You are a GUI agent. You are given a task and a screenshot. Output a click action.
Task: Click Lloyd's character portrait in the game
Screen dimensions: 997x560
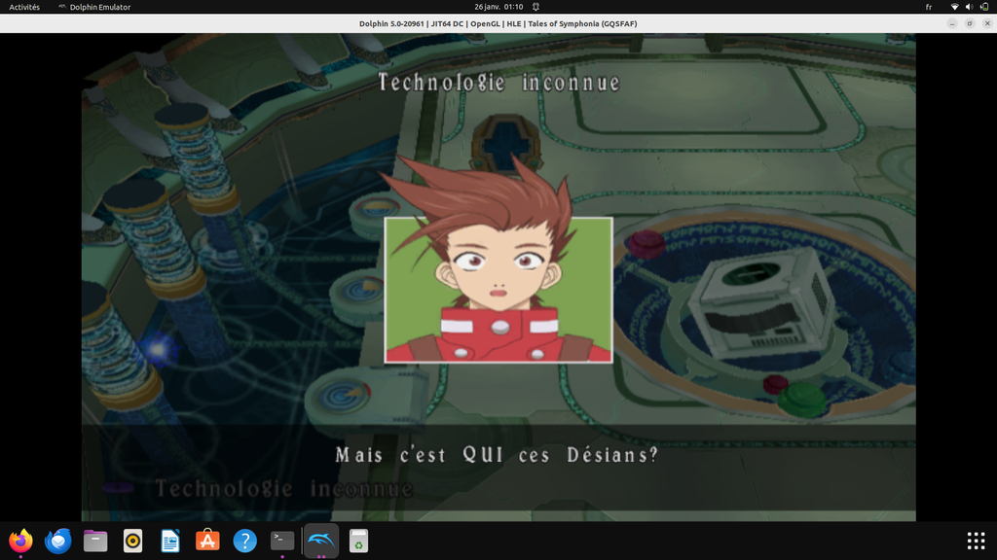(498, 290)
